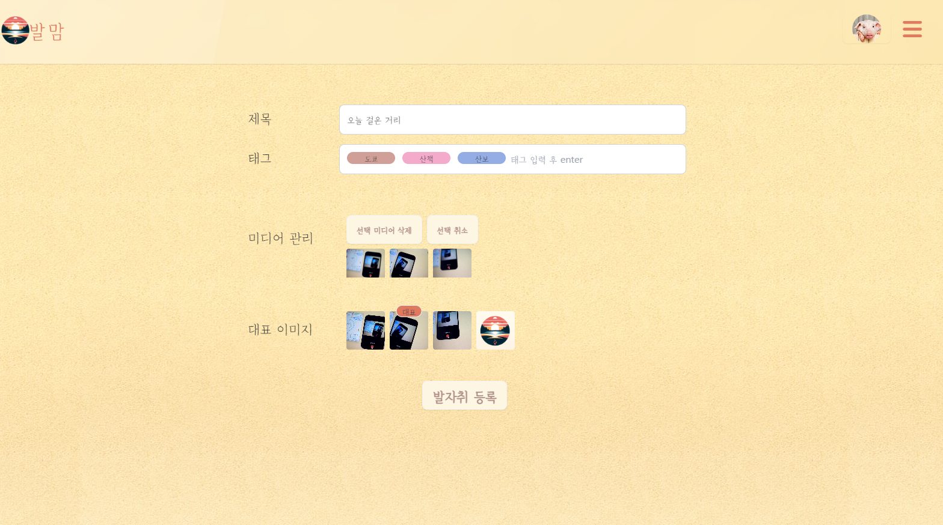Choose third phone photo as 대표 이미지
Image resolution: width=943 pixels, height=525 pixels.
(452, 330)
